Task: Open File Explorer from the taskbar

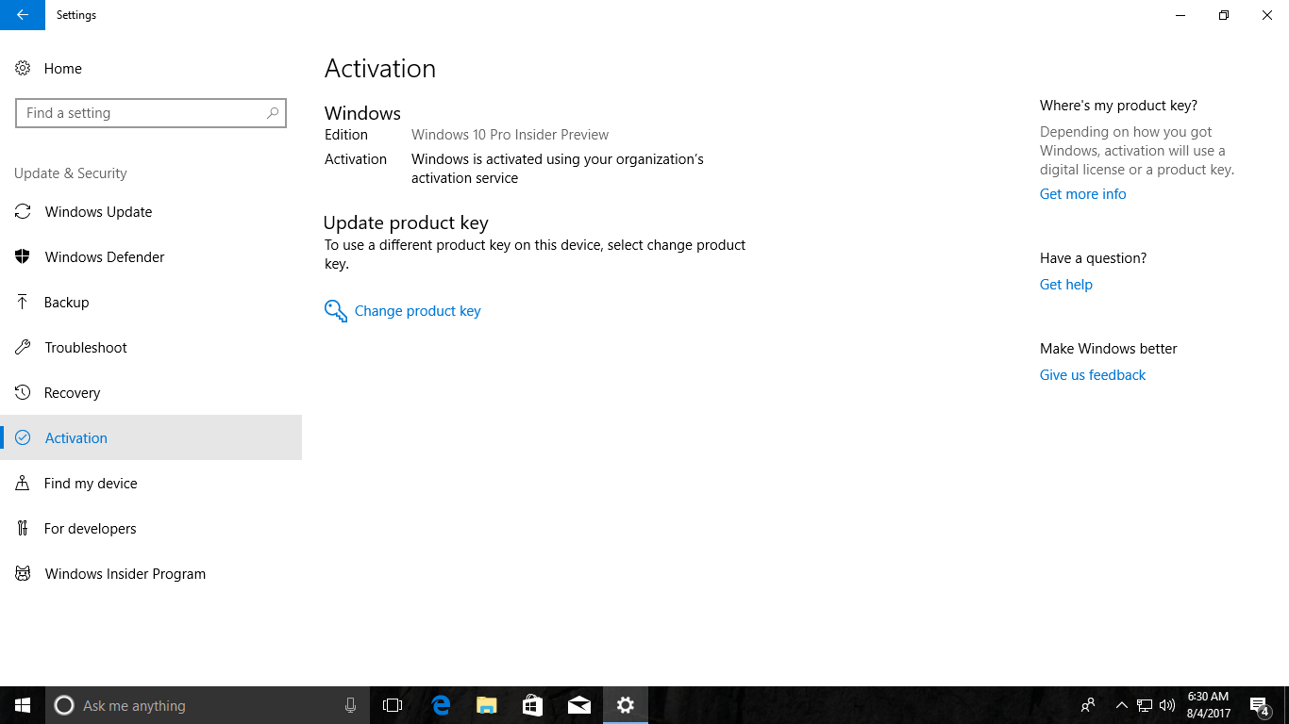Action: tap(486, 705)
